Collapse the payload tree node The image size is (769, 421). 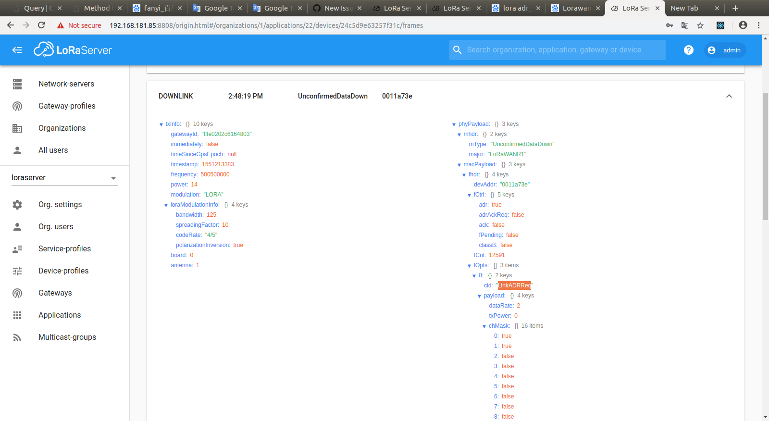[480, 296]
